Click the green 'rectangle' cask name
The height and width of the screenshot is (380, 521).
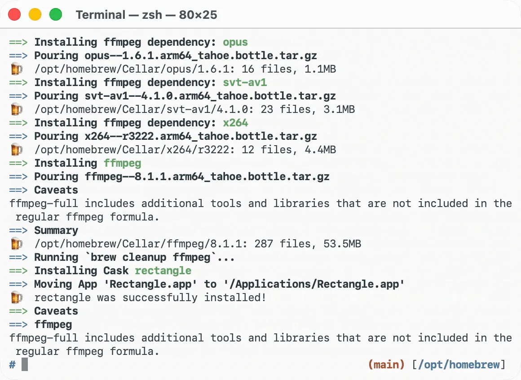pos(163,271)
